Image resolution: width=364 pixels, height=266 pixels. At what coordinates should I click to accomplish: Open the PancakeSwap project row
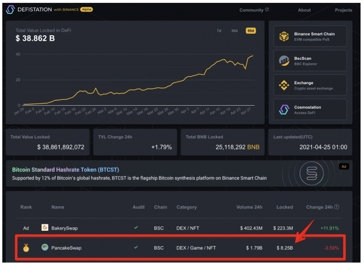[180, 248]
